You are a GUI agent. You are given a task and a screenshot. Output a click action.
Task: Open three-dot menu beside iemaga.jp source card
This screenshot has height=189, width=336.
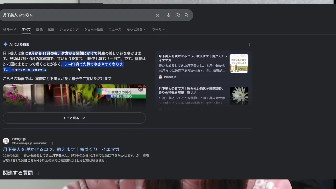coord(180,77)
